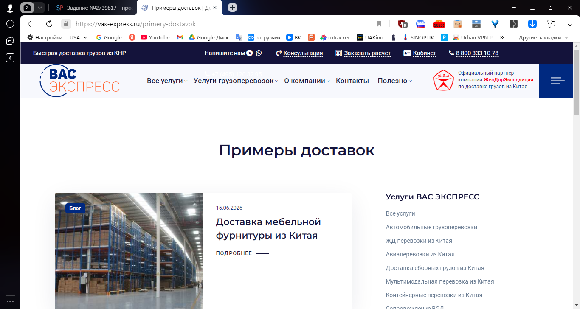Expand the Другие закладки folder
The image size is (580, 309).
(543, 37)
